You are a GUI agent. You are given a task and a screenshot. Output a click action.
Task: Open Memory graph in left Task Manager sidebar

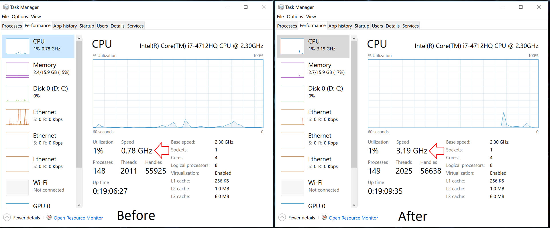coord(38,70)
